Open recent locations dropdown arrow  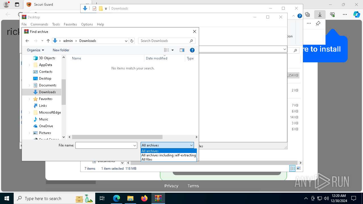tap(42, 41)
